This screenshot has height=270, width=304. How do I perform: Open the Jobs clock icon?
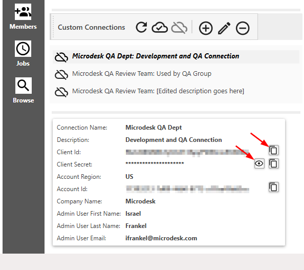[x=23, y=49]
